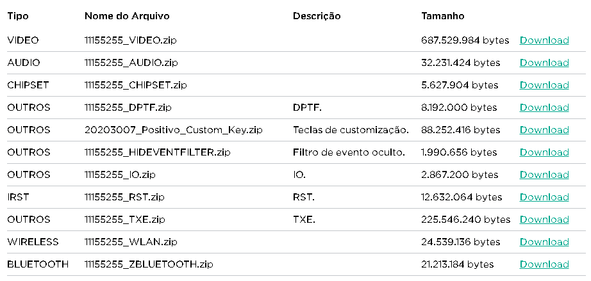Click the Filtro de evento oculto description
This screenshot has width=591, height=281.
349,152
